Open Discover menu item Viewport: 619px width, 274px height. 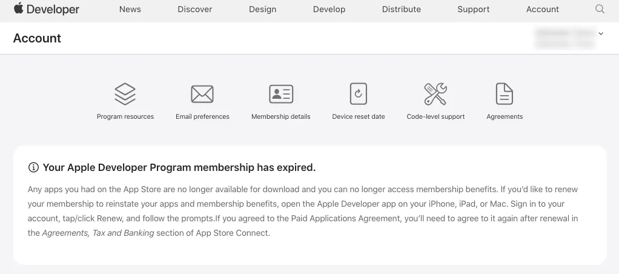194,9
